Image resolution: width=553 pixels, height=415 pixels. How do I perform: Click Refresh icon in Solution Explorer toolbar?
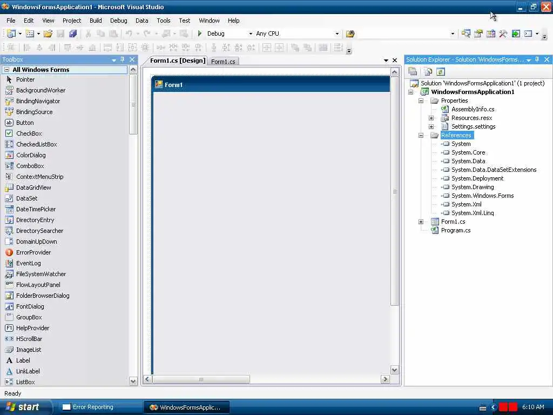[441, 72]
